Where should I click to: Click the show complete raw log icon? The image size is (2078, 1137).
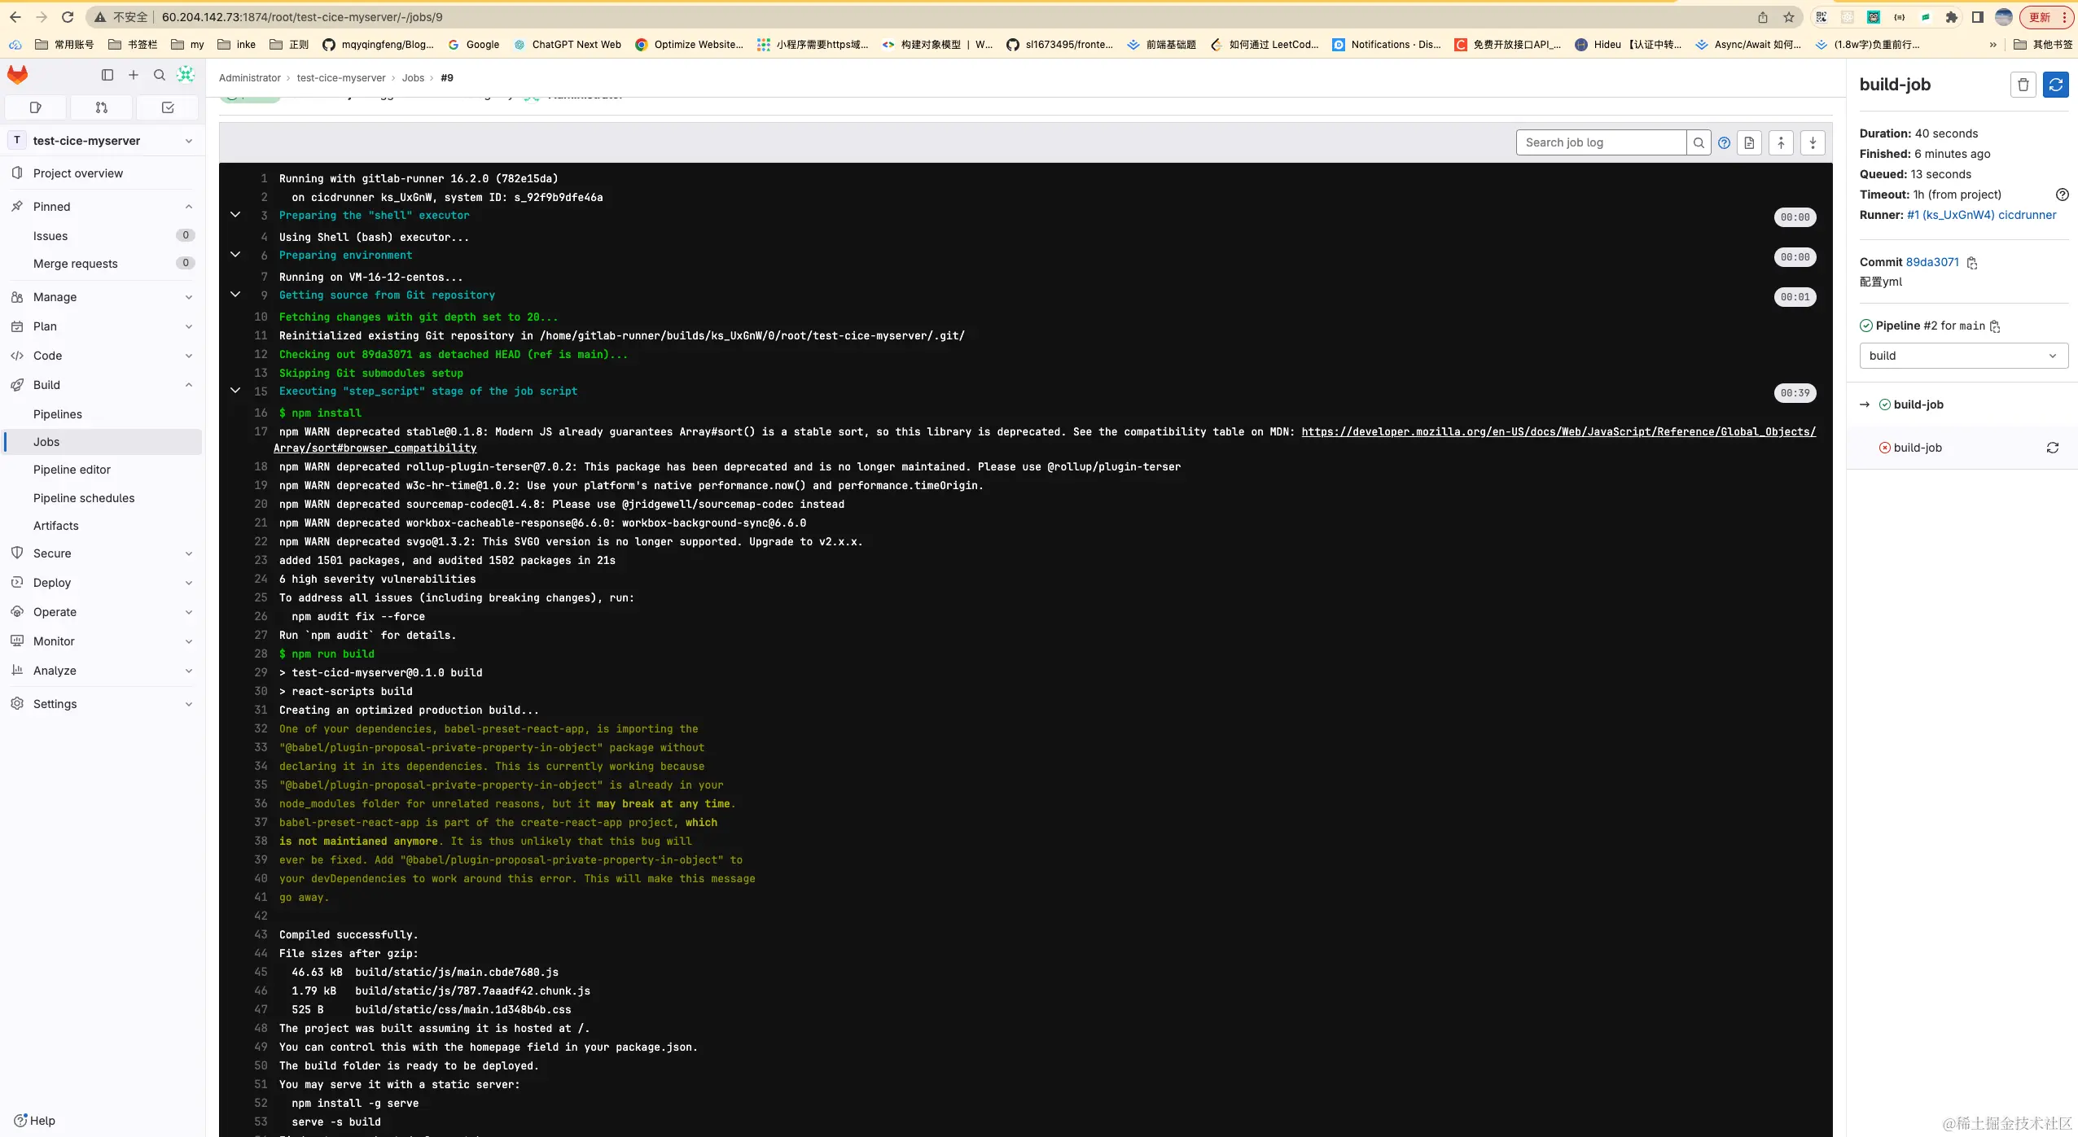pyautogui.click(x=1749, y=142)
